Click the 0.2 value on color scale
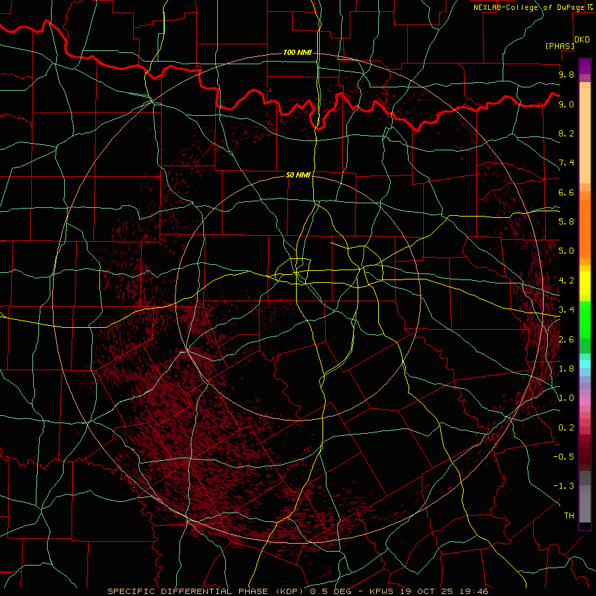The width and height of the screenshot is (596, 596). click(x=566, y=428)
